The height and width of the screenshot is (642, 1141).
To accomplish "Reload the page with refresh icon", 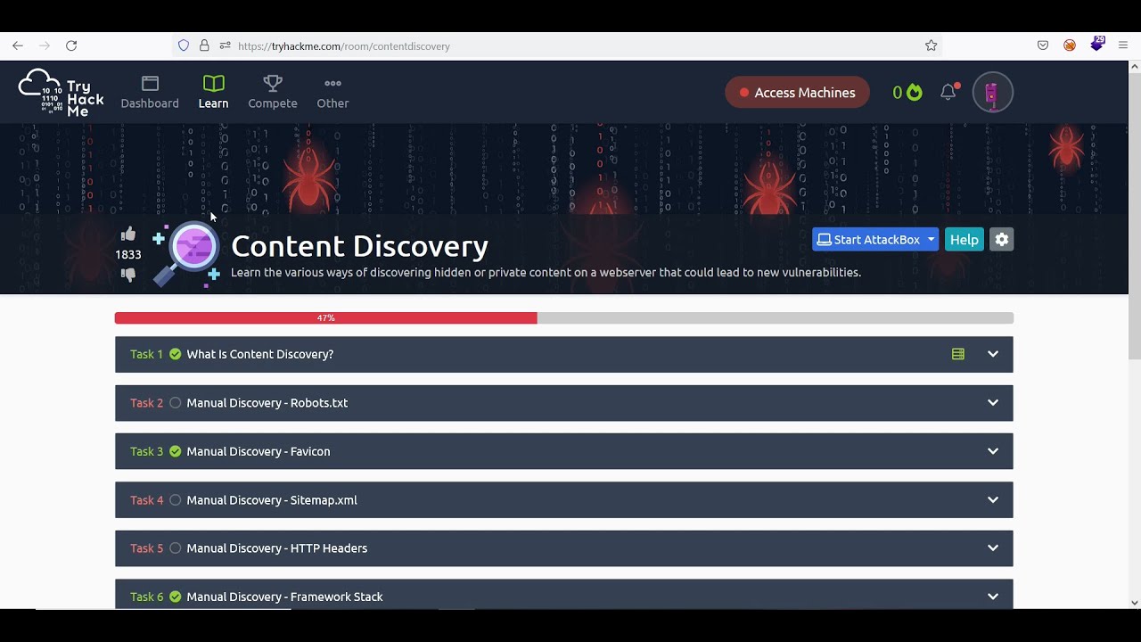I will (x=71, y=45).
